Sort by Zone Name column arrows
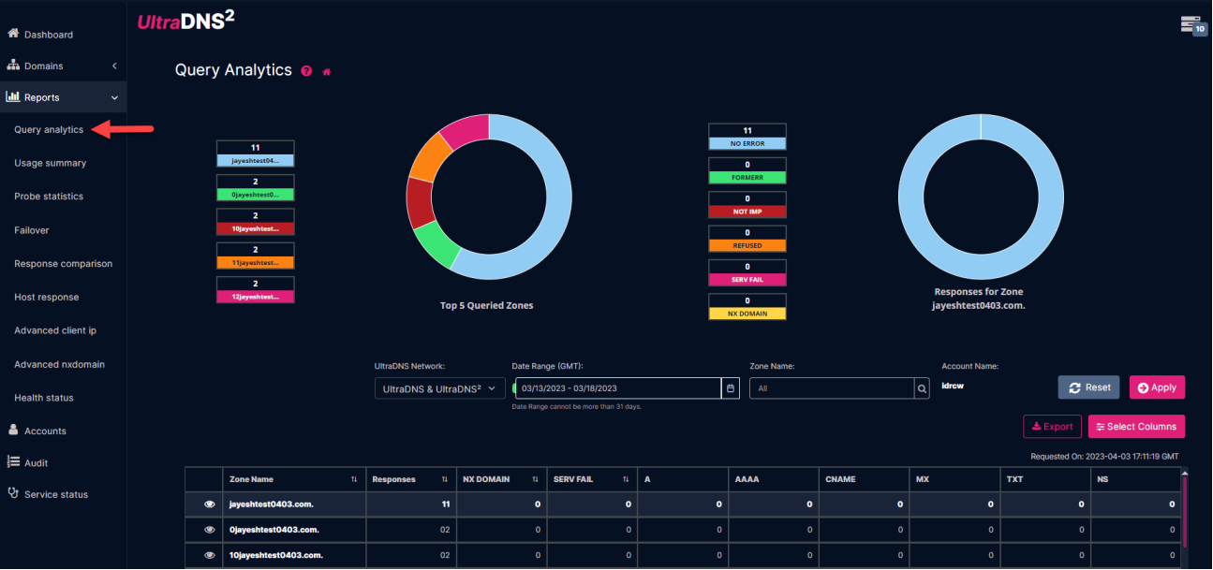The width and height of the screenshot is (1213, 570). click(354, 479)
